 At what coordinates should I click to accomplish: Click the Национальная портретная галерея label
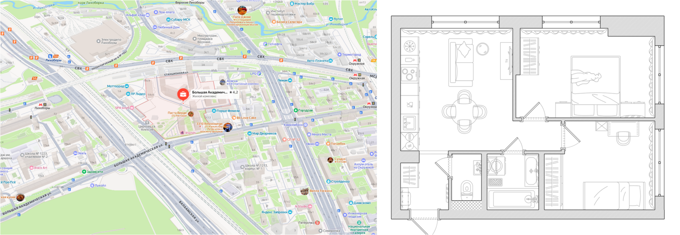(359, 230)
